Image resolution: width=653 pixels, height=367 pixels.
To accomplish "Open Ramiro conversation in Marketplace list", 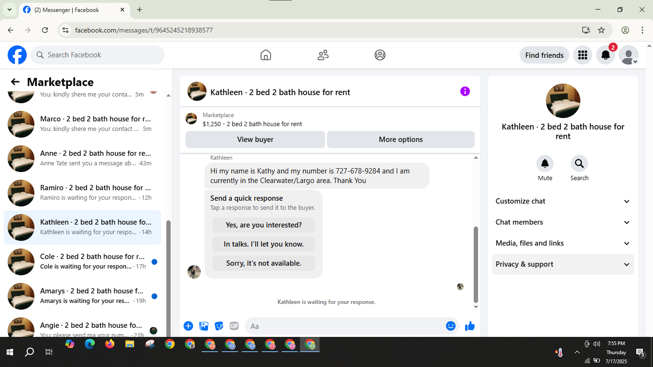I will (x=82, y=193).
